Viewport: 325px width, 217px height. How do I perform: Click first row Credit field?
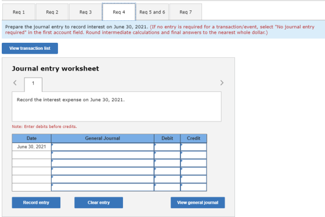194,147
